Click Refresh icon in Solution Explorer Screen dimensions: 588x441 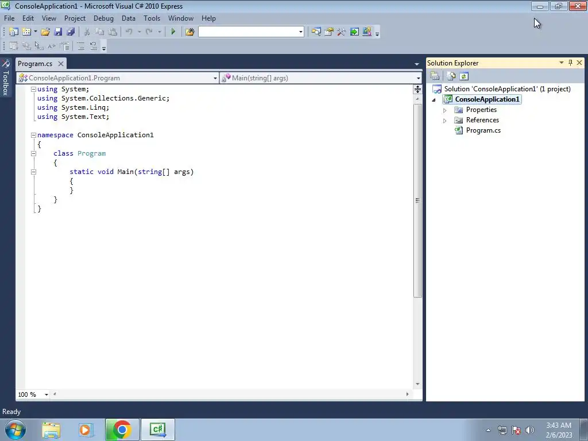(x=464, y=76)
